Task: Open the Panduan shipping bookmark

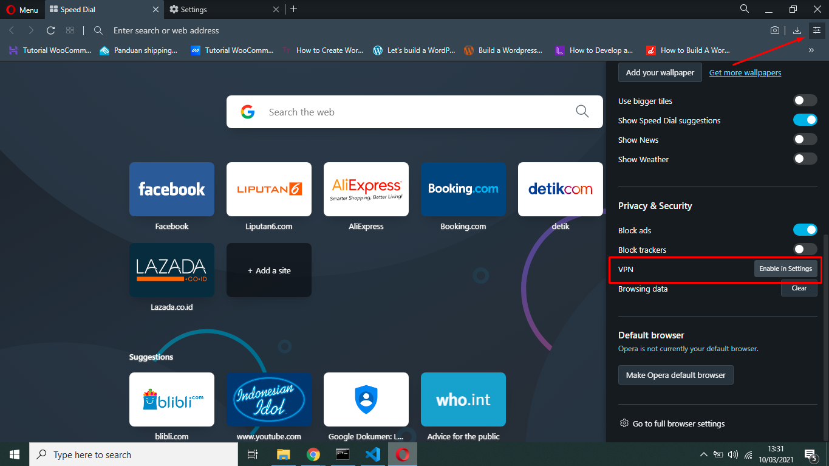Action: pyautogui.click(x=138, y=50)
